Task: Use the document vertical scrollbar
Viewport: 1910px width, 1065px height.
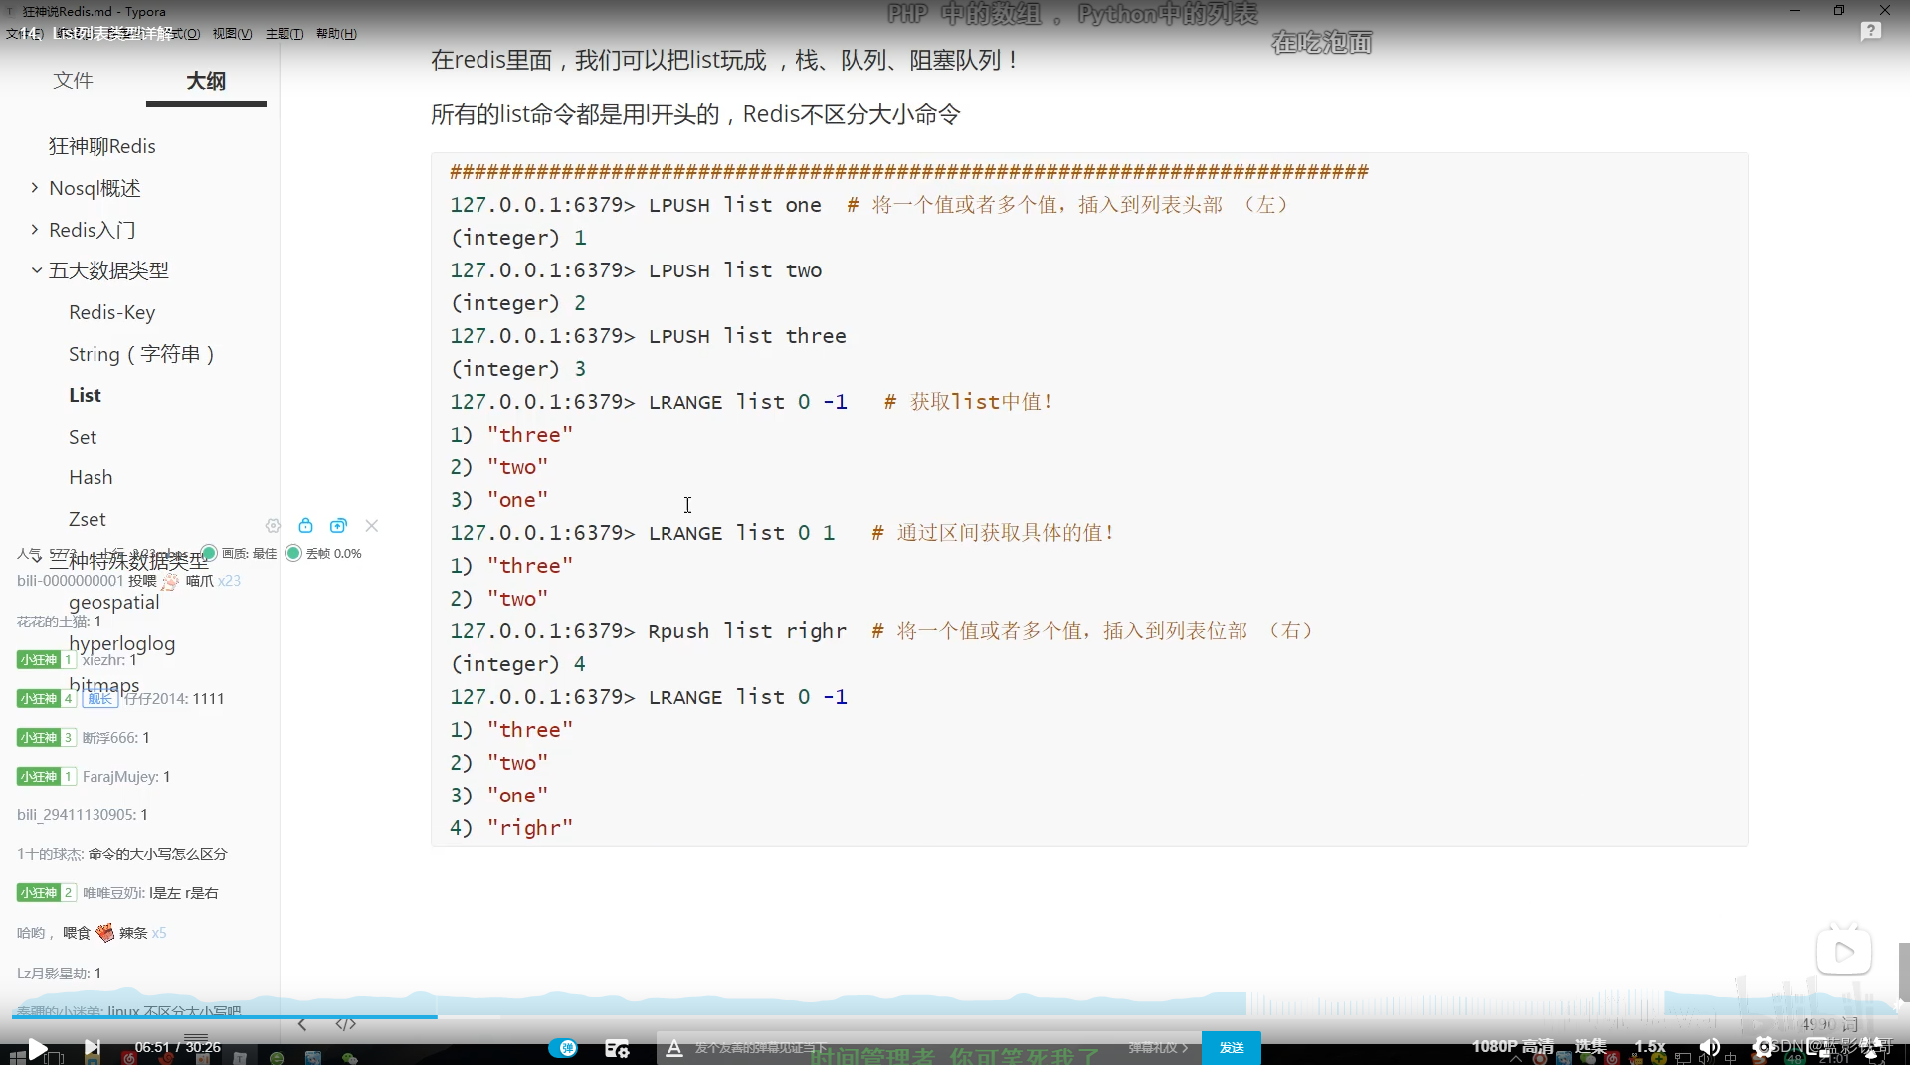Action: [x=1903, y=972]
